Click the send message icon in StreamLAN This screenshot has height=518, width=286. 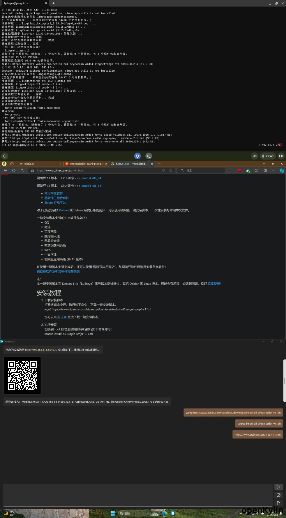[278, 487]
